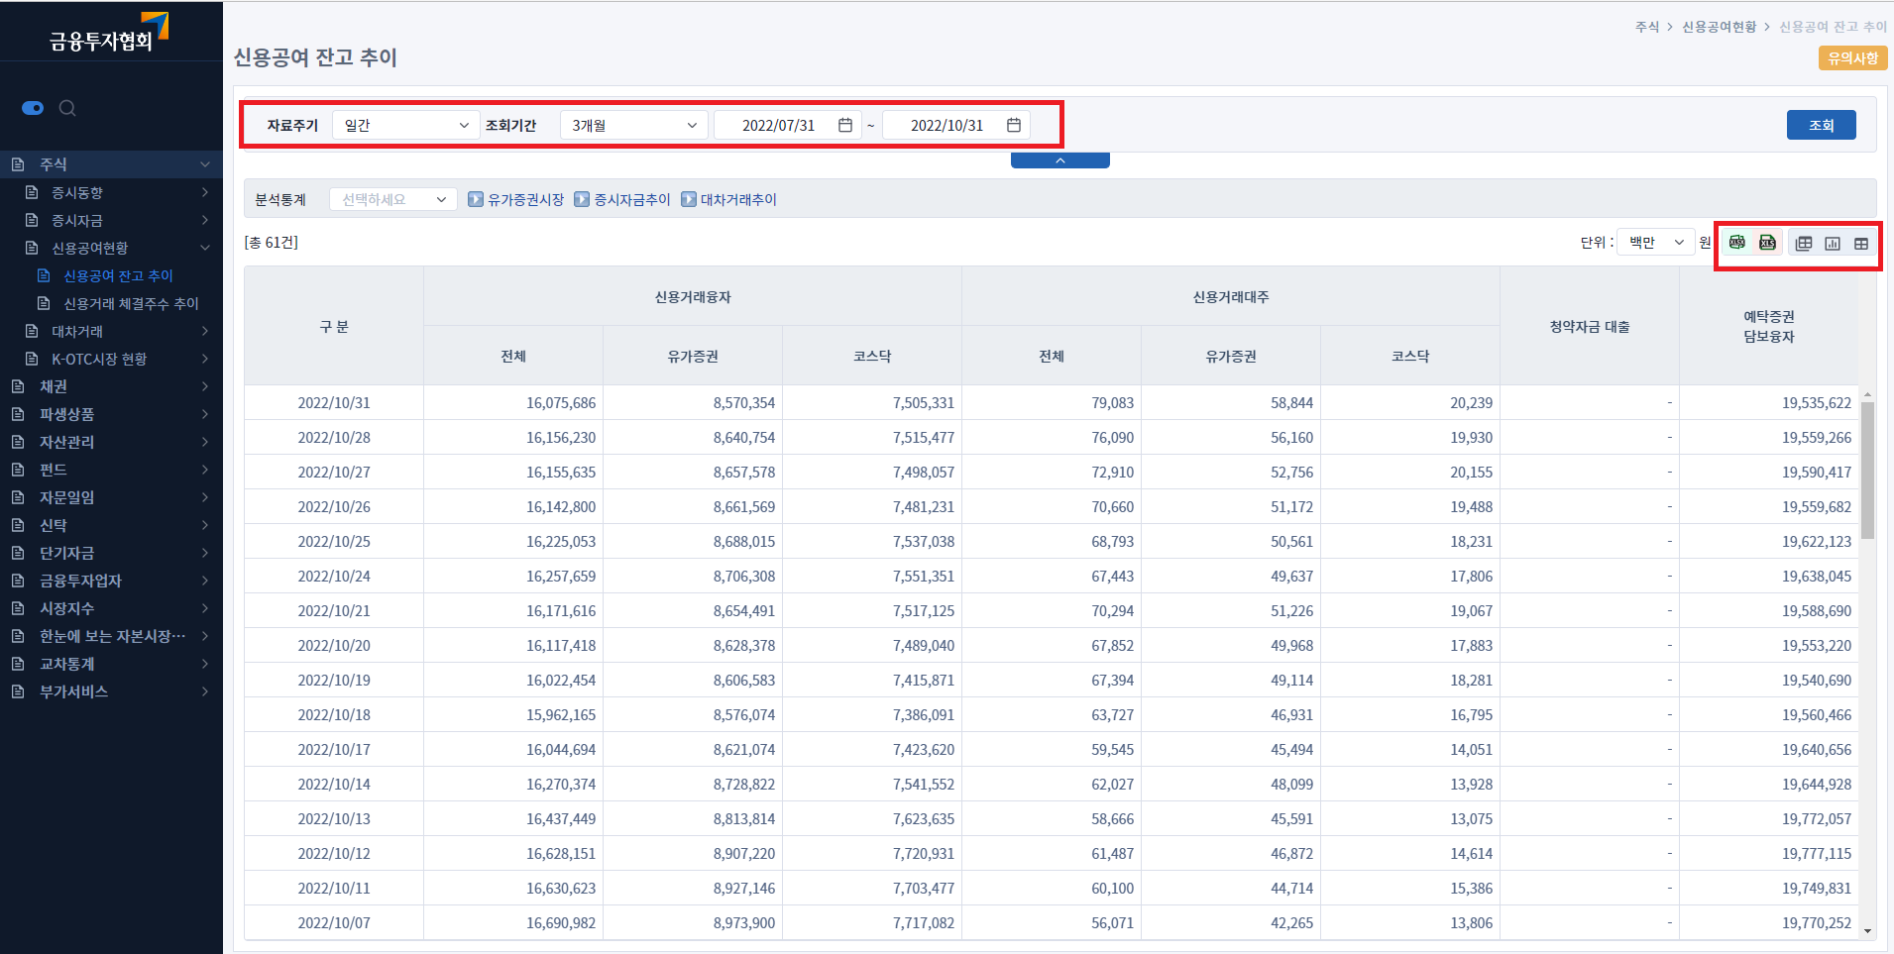The image size is (1894, 954).
Task: Click the document icon next to 신탁
Action: [18, 525]
